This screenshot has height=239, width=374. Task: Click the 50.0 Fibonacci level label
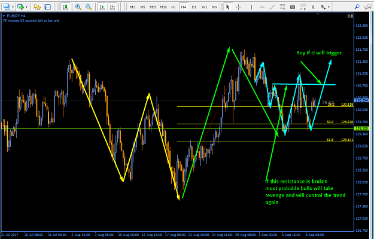tap(330, 122)
